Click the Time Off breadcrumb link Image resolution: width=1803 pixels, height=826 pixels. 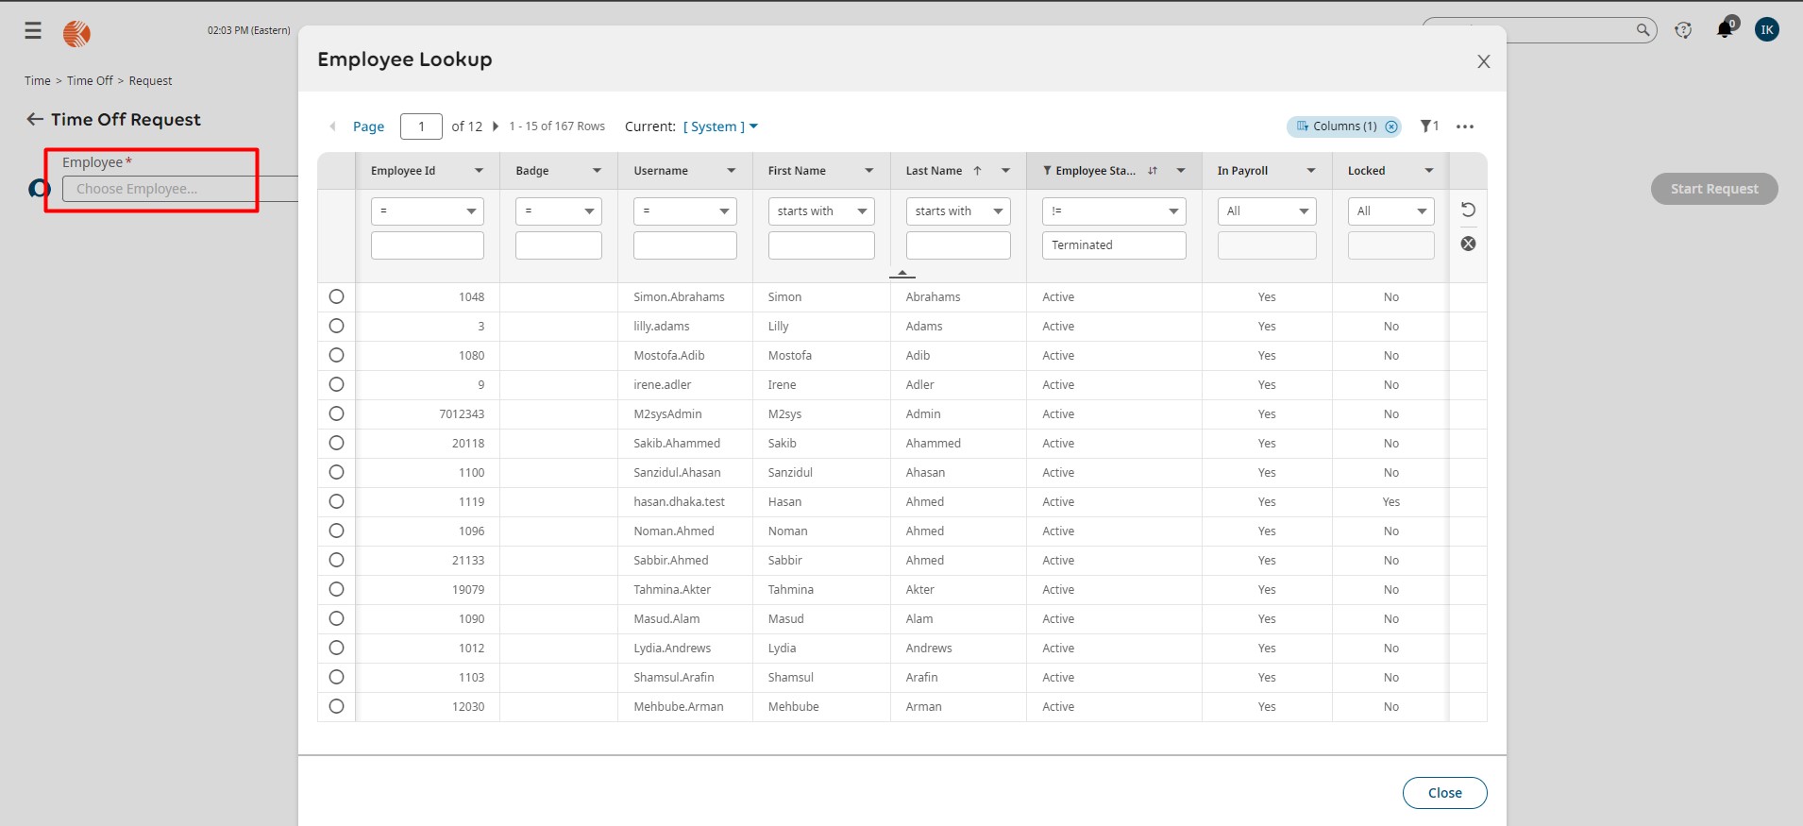(90, 81)
